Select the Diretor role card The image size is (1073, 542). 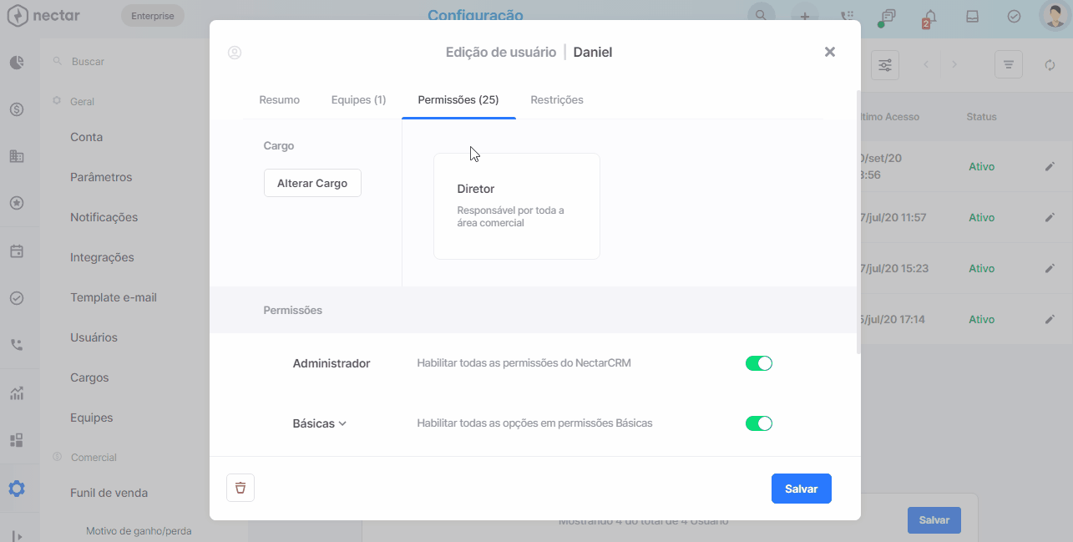(517, 206)
